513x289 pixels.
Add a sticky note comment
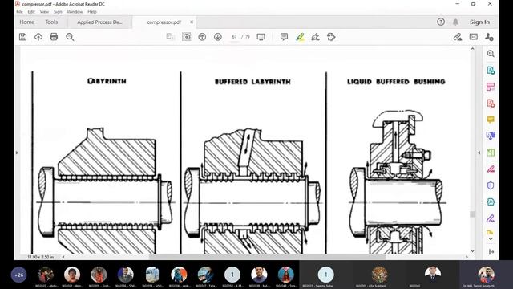(x=284, y=37)
